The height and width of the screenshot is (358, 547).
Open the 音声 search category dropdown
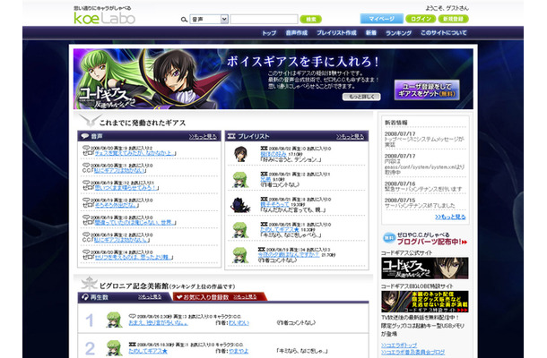tap(209, 19)
